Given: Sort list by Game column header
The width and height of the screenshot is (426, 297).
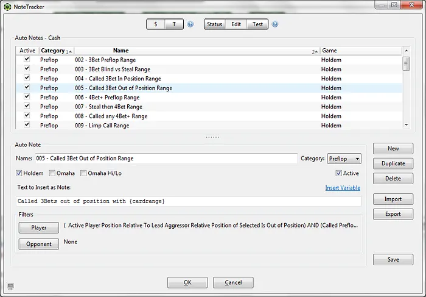Looking at the screenshot, I should 361,51.
